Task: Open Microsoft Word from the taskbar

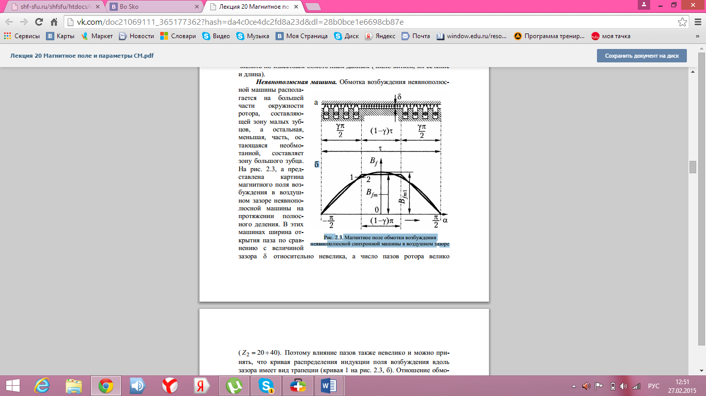Action: tap(329, 386)
